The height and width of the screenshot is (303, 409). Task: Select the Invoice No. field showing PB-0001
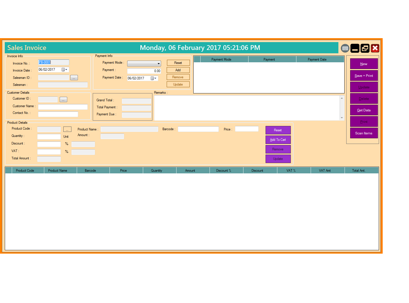54,62
